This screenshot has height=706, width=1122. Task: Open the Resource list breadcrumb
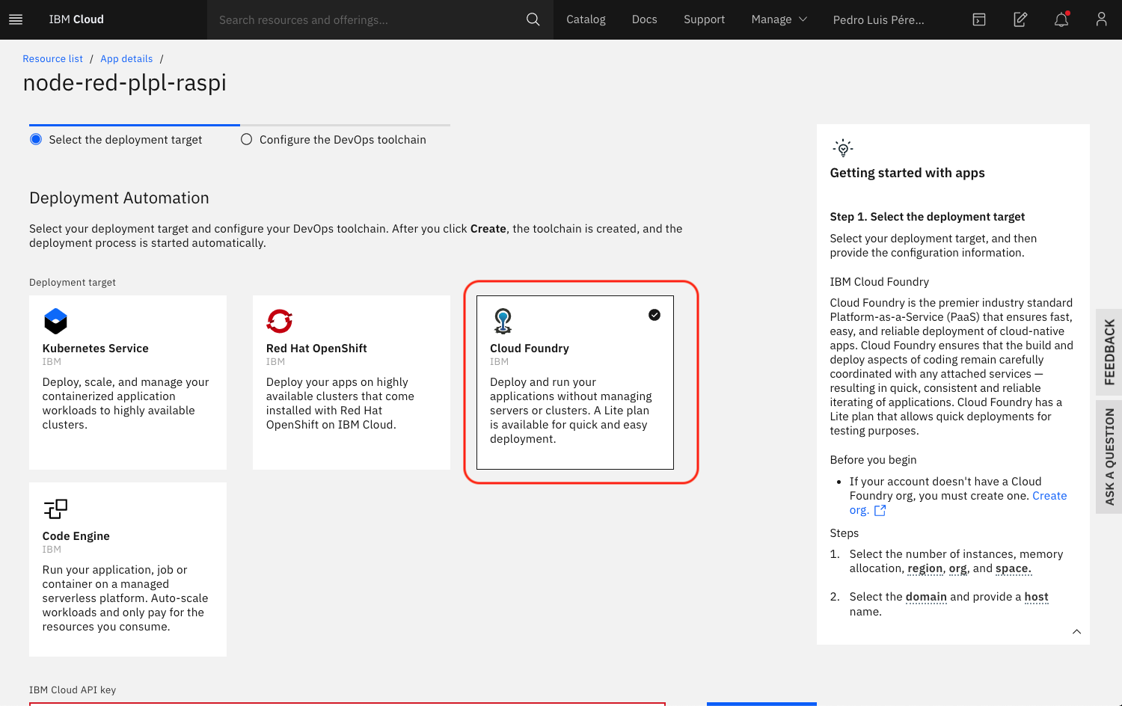point(52,58)
